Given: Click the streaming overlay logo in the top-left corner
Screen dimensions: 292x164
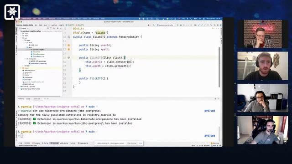Looking at the screenshot, I should click(12, 12).
